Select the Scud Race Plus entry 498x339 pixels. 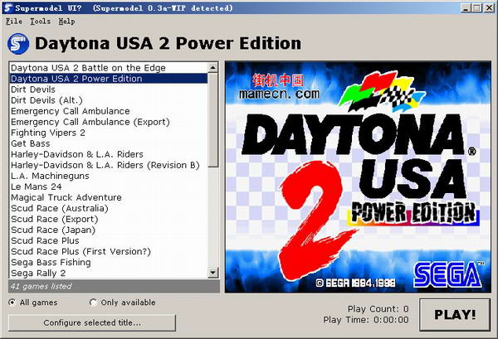tap(109, 240)
